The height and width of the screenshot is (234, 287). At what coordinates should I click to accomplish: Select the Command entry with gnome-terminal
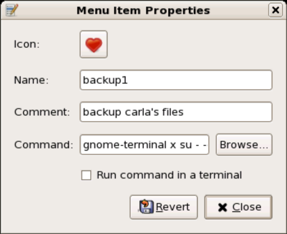(145, 145)
